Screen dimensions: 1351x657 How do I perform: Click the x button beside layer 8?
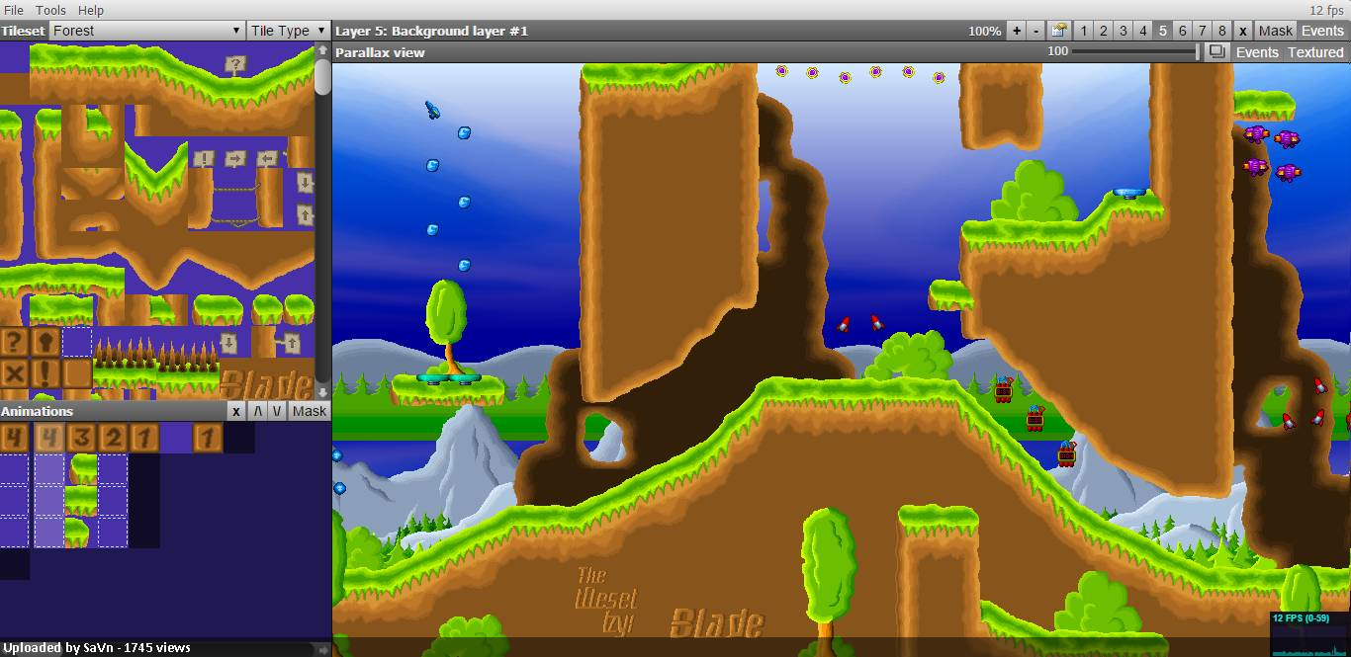point(1243,31)
